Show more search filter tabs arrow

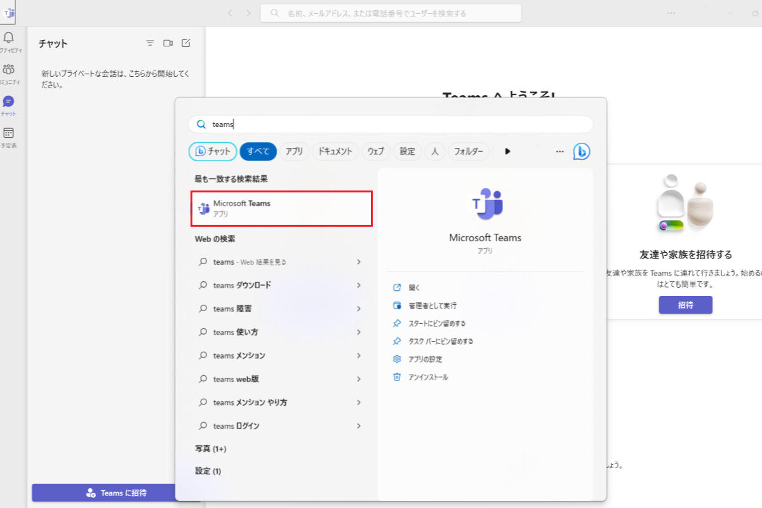coord(507,151)
